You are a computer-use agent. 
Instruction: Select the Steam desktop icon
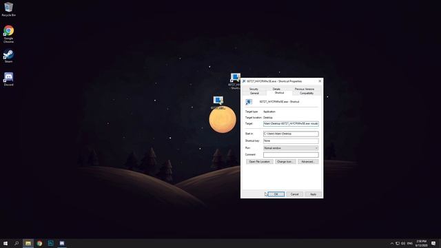pyautogui.click(x=8, y=56)
